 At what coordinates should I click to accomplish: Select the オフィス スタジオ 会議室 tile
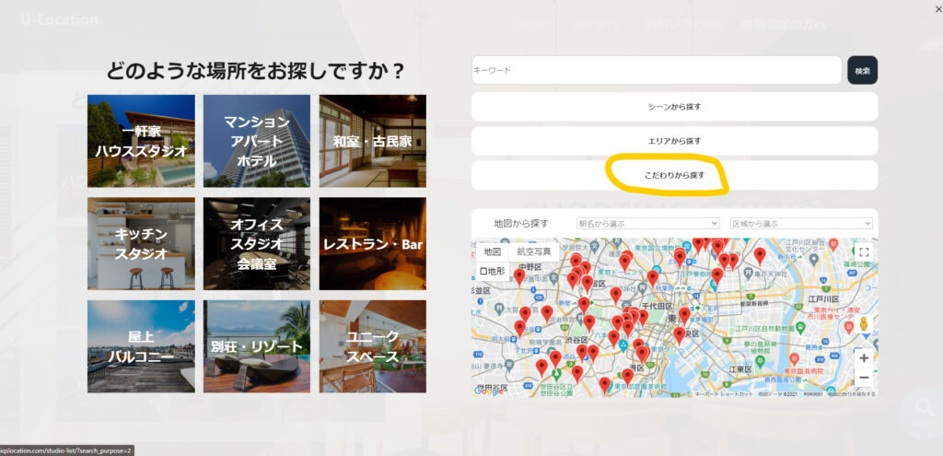click(x=257, y=243)
